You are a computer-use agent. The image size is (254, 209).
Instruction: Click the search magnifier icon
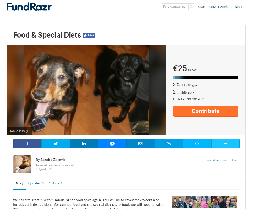click(x=191, y=7)
